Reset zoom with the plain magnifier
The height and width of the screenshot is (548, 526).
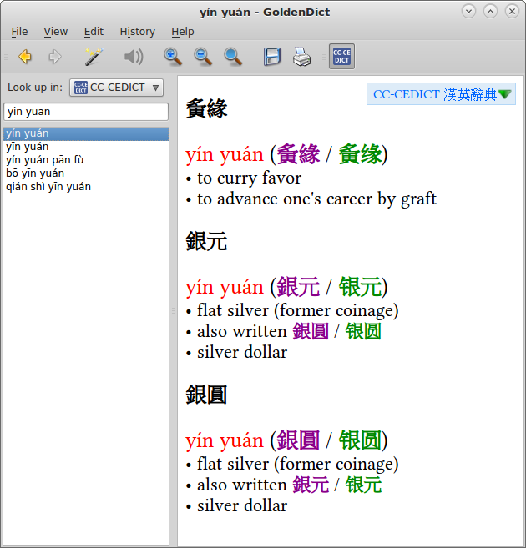tap(233, 56)
